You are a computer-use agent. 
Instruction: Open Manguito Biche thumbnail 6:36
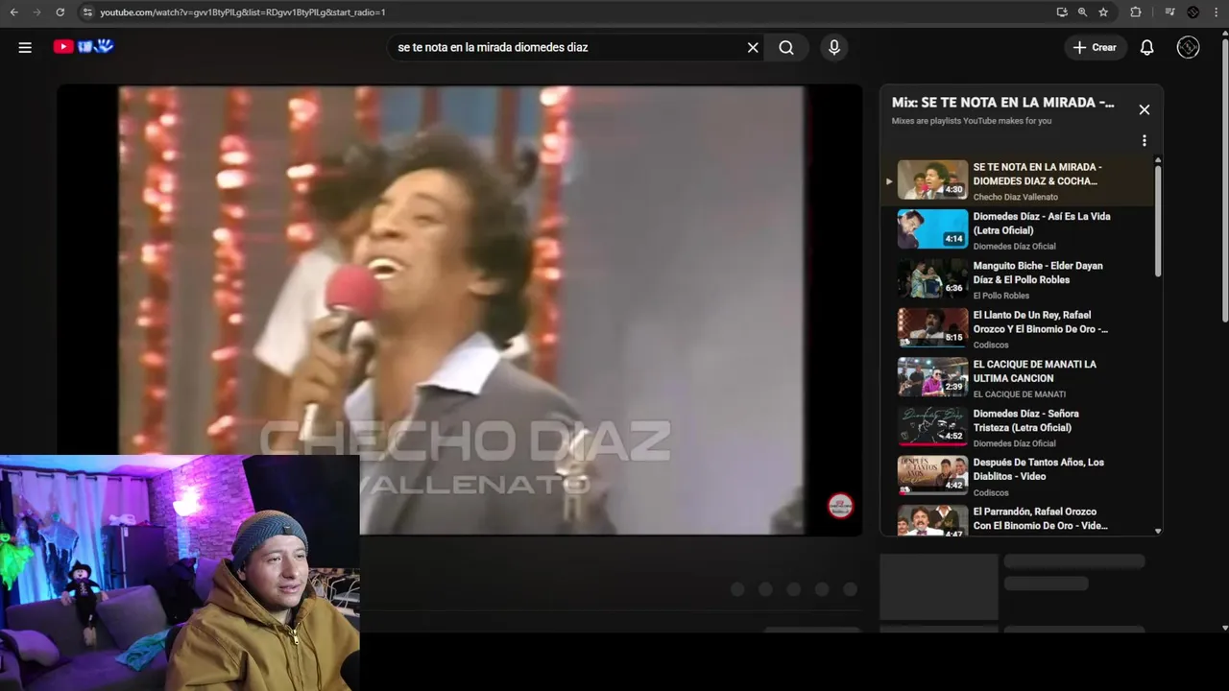click(x=932, y=278)
